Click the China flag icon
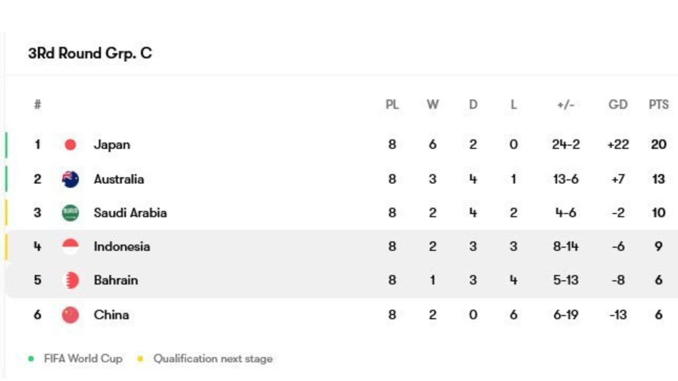Viewport: 678px width, 381px height. click(70, 315)
